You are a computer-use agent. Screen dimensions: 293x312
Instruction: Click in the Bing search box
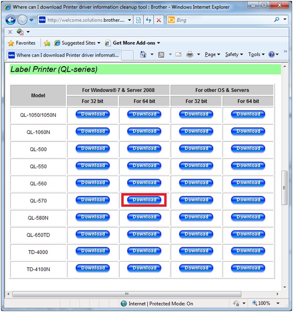pyautogui.click(x=224, y=20)
